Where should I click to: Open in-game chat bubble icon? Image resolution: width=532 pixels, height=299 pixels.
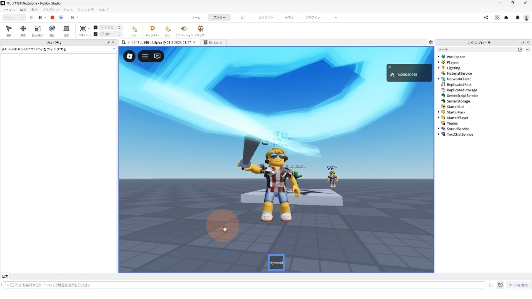(157, 56)
